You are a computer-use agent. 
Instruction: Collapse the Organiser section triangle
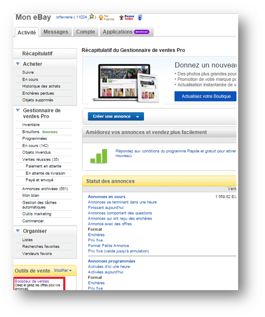click(18, 231)
